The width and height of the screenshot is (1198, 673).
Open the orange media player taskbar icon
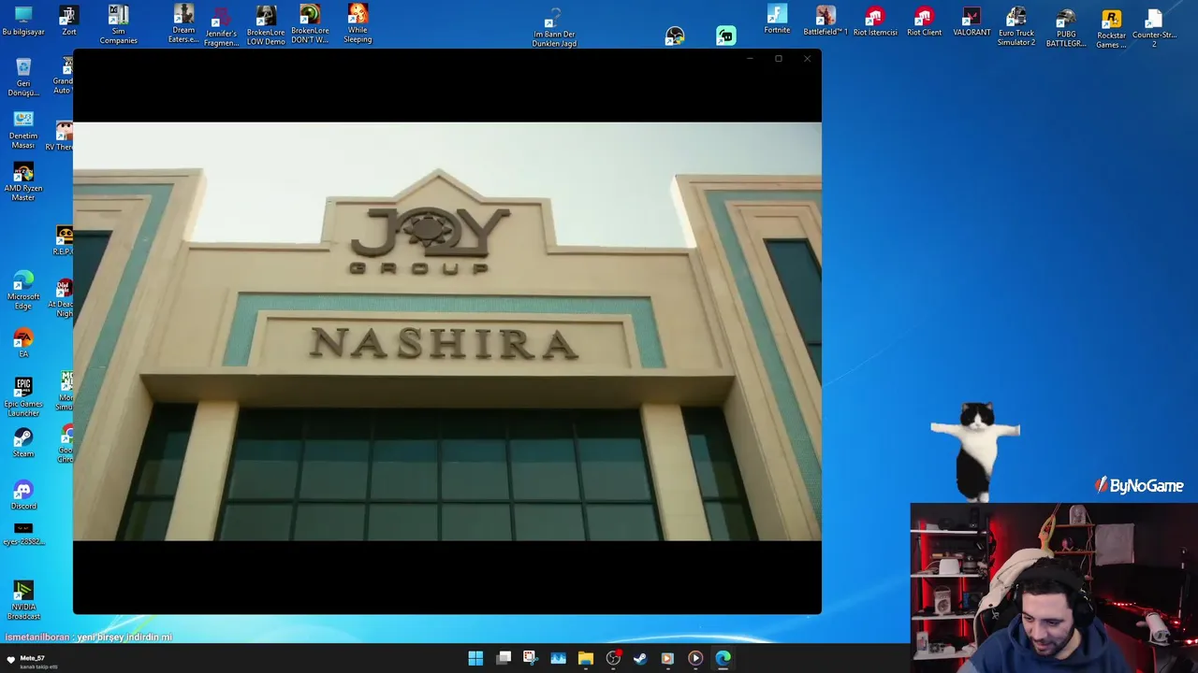[x=667, y=658]
